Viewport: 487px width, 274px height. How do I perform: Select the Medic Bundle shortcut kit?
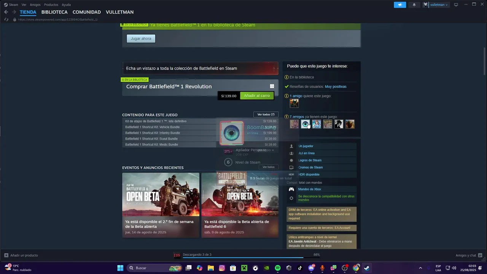click(x=200, y=145)
